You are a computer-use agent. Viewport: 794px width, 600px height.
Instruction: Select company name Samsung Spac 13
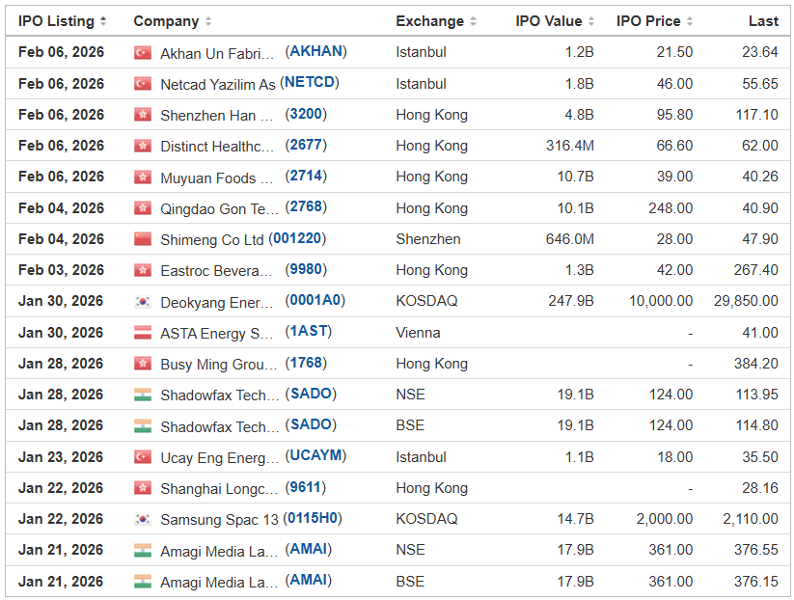point(219,520)
